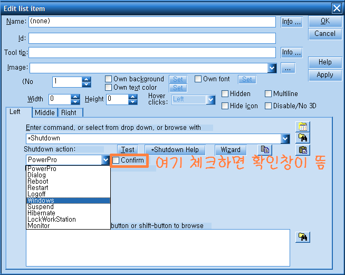Click Set button for Own text color
The image size is (345, 275).
[178, 88]
